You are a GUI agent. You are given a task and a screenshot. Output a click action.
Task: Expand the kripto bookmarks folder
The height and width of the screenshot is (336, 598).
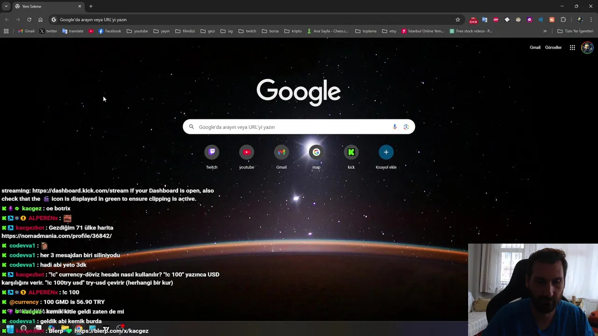click(x=293, y=31)
